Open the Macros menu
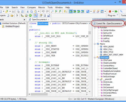Image resolution: width=126 pixels, height=102 pixels. point(41,7)
